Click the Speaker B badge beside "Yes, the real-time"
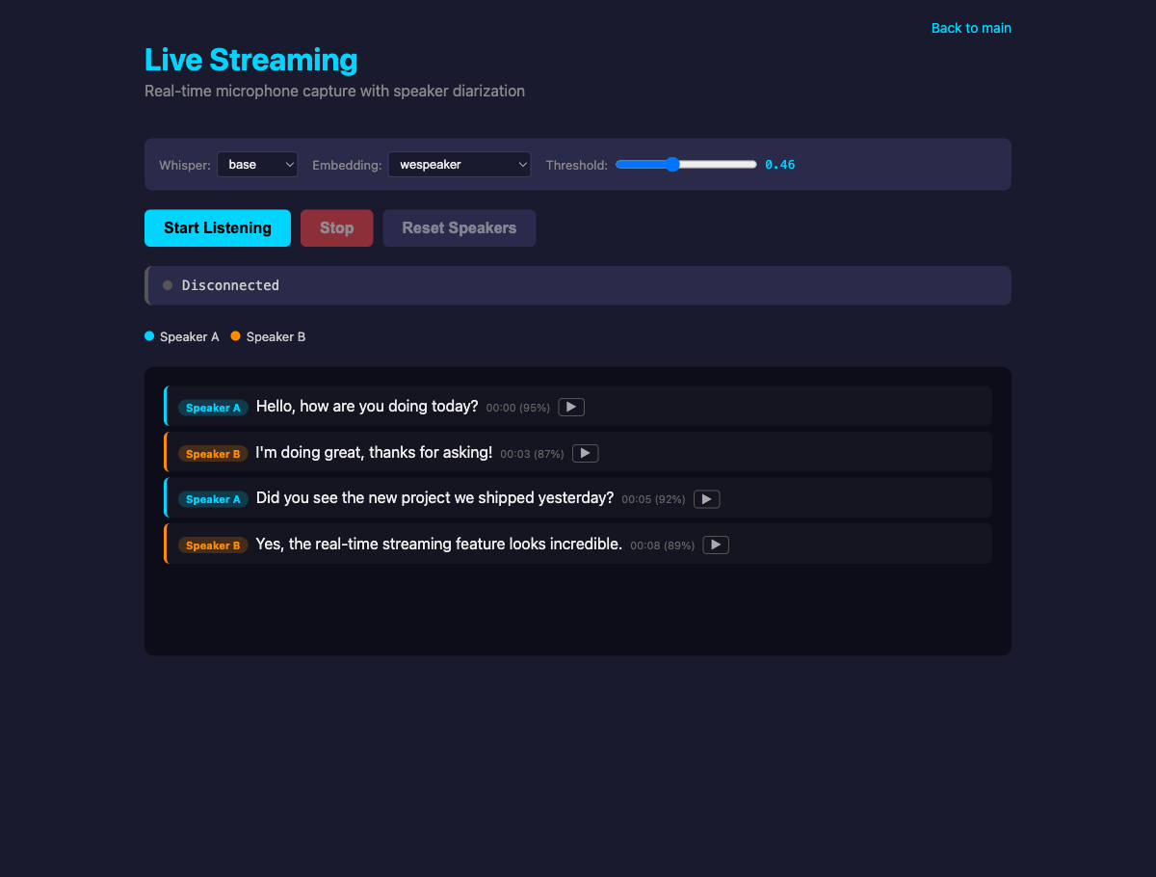This screenshot has width=1156, height=877. (213, 545)
